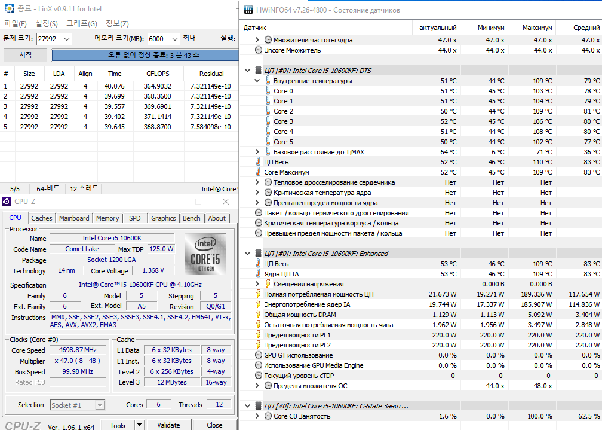
Task: Open the Socket #1 selection dropdown in CPU-Z
Action: [x=100, y=405]
